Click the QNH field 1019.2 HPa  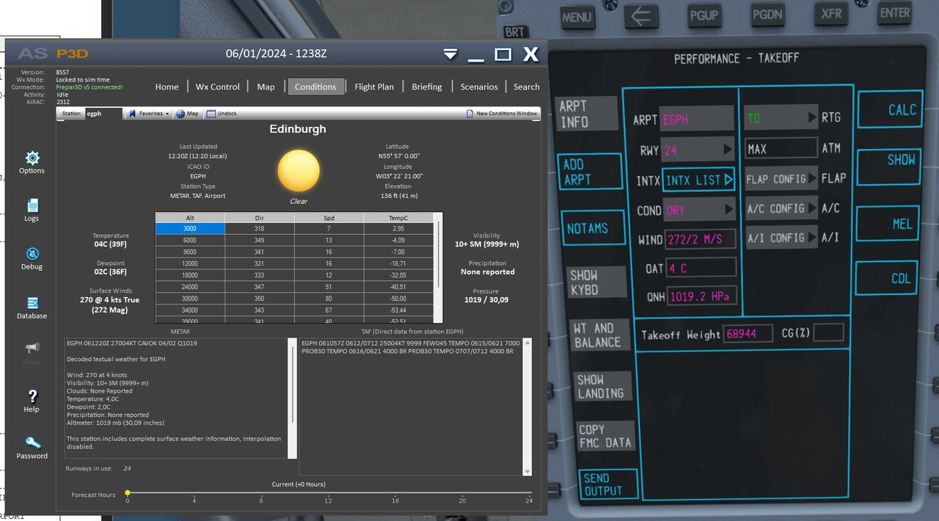(703, 297)
